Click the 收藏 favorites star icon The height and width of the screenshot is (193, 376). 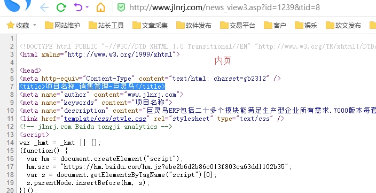pyautogui.click(x=10, y=25)
